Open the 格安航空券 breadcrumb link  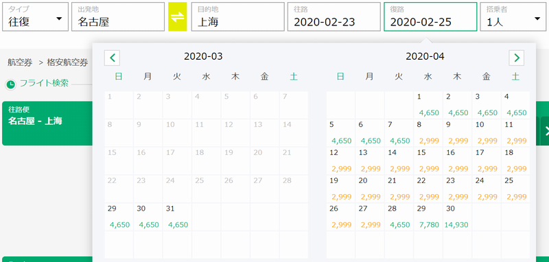coord(67,62)
